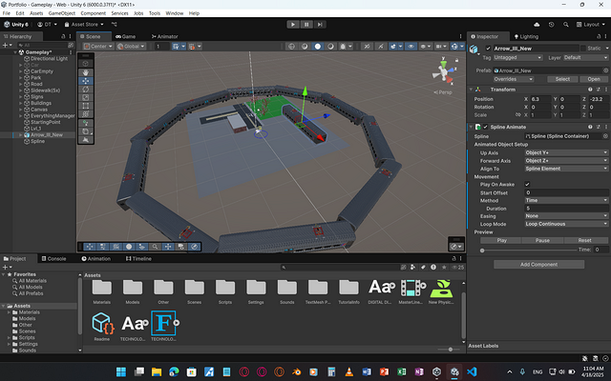Image resolution: width=611 pixels, height=381 pixels.
Task: Switch to the Console tab
Action: point(53,258)
